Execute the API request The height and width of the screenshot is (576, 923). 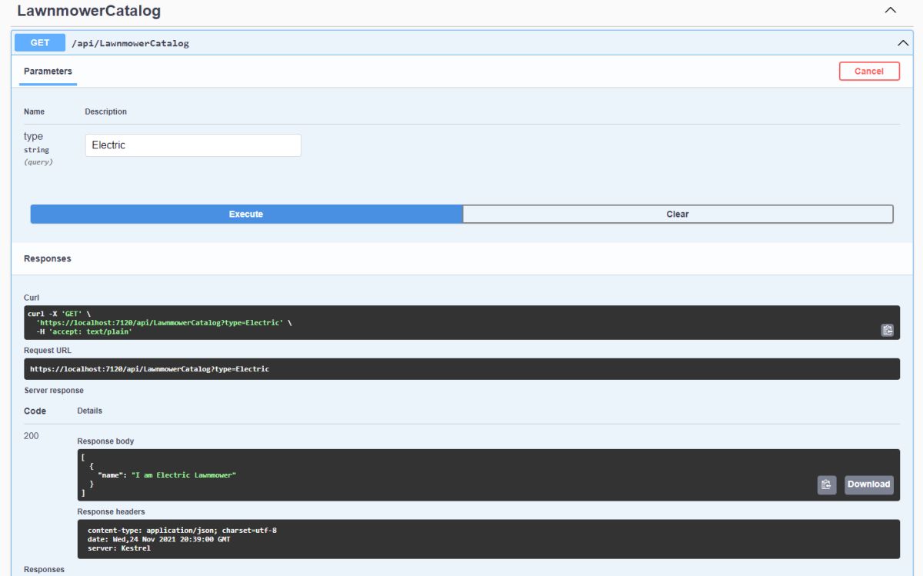click(246, 214)
